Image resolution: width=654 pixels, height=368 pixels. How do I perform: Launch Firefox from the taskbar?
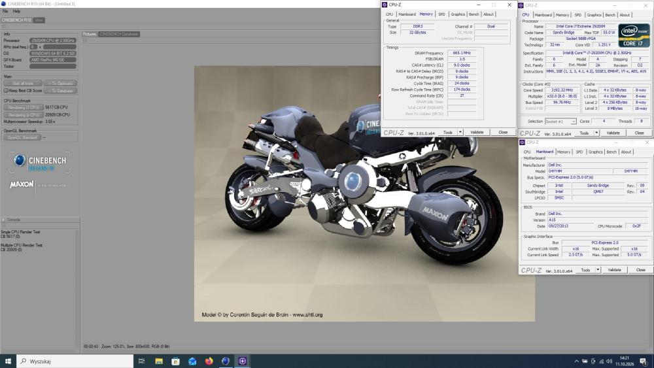click(209, 361)
